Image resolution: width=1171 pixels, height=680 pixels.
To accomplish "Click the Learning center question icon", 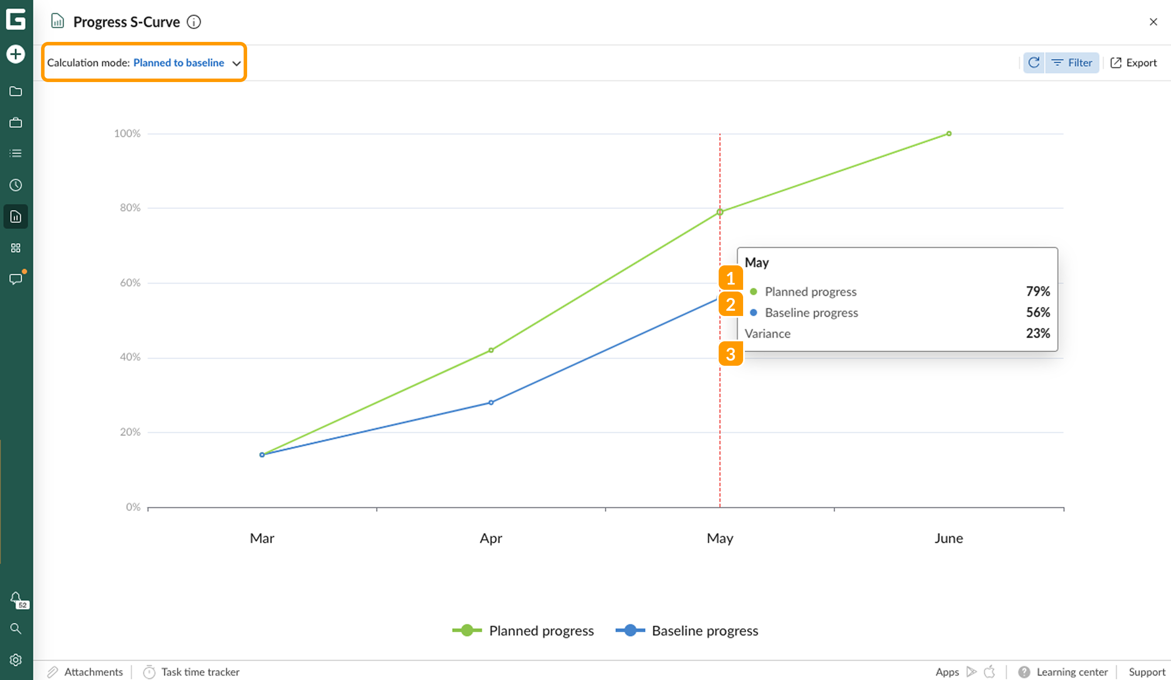I will 1024,672.
